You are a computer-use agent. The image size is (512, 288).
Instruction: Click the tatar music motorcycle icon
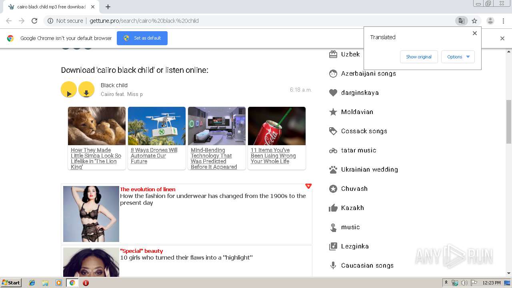click(333, 150)
